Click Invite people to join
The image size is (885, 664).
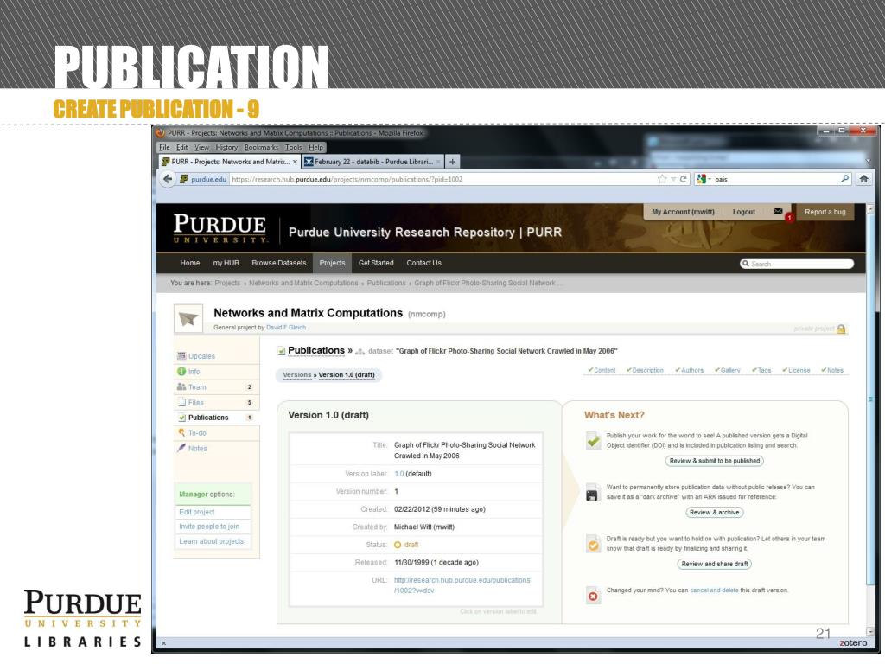[209, 527]
